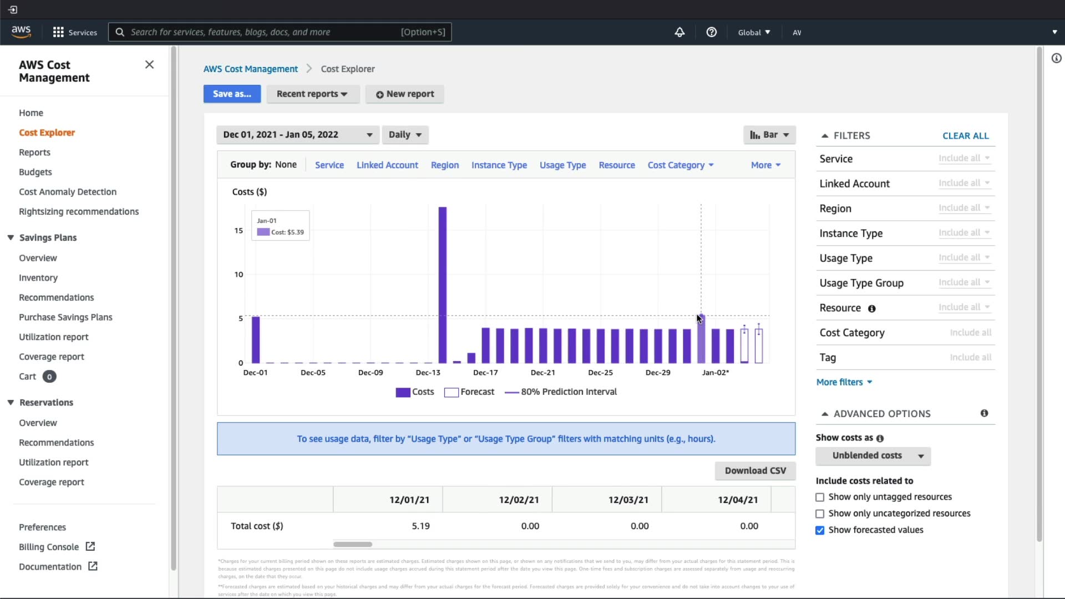Click the Download CSV button
Image resolution: width=1065 pixels, height=599 pixels.
(755, 471)
